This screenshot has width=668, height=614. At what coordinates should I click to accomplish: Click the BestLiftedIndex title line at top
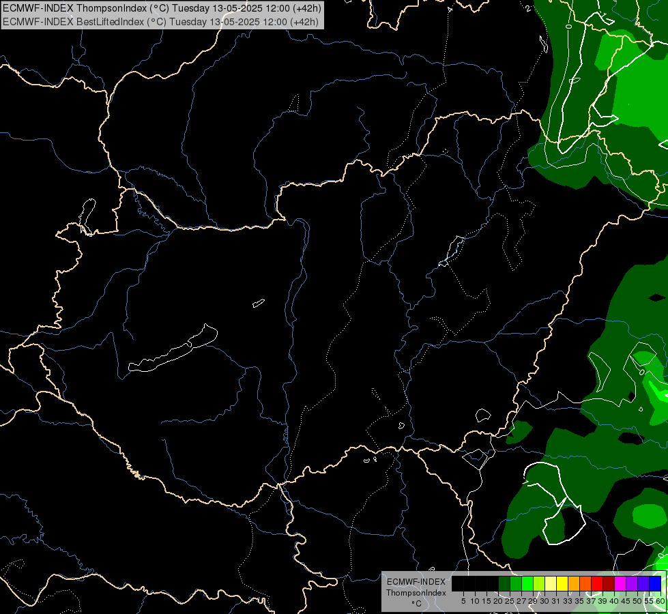coord(160,21)
